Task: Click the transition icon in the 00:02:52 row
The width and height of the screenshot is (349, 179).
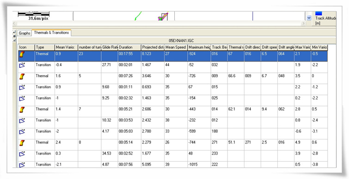Action: [x=22, y=154]
